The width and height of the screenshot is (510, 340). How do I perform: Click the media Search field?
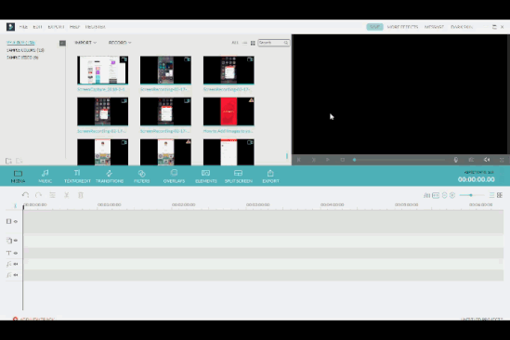point(273,43)
